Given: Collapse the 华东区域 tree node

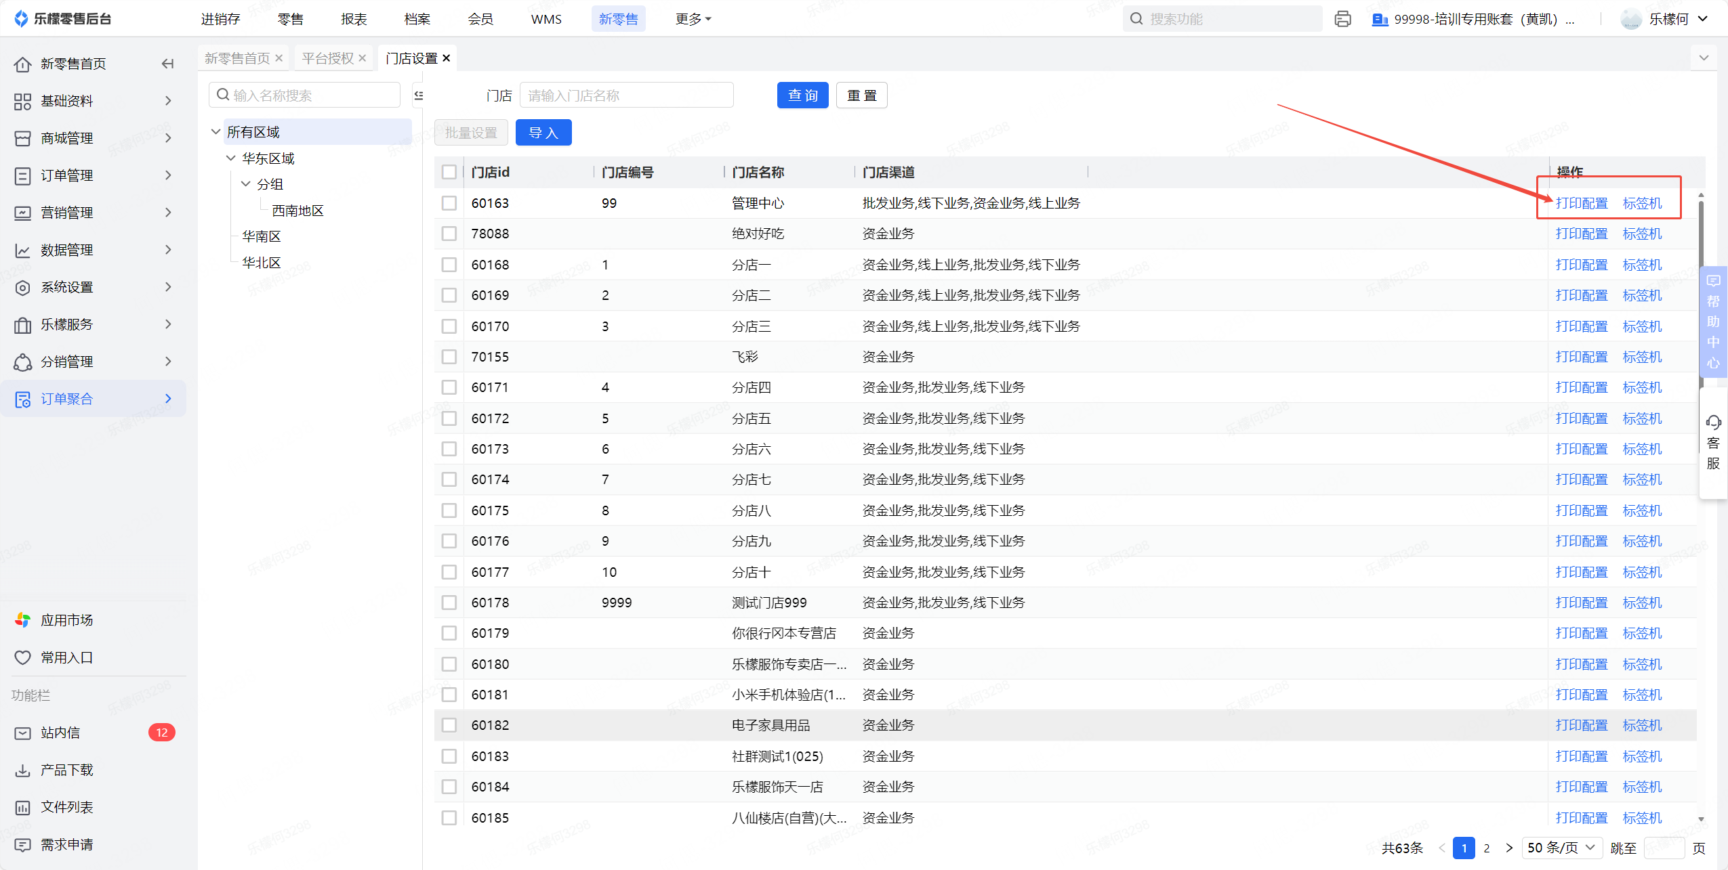Looking at the screenshot, I should pos(230,158).
